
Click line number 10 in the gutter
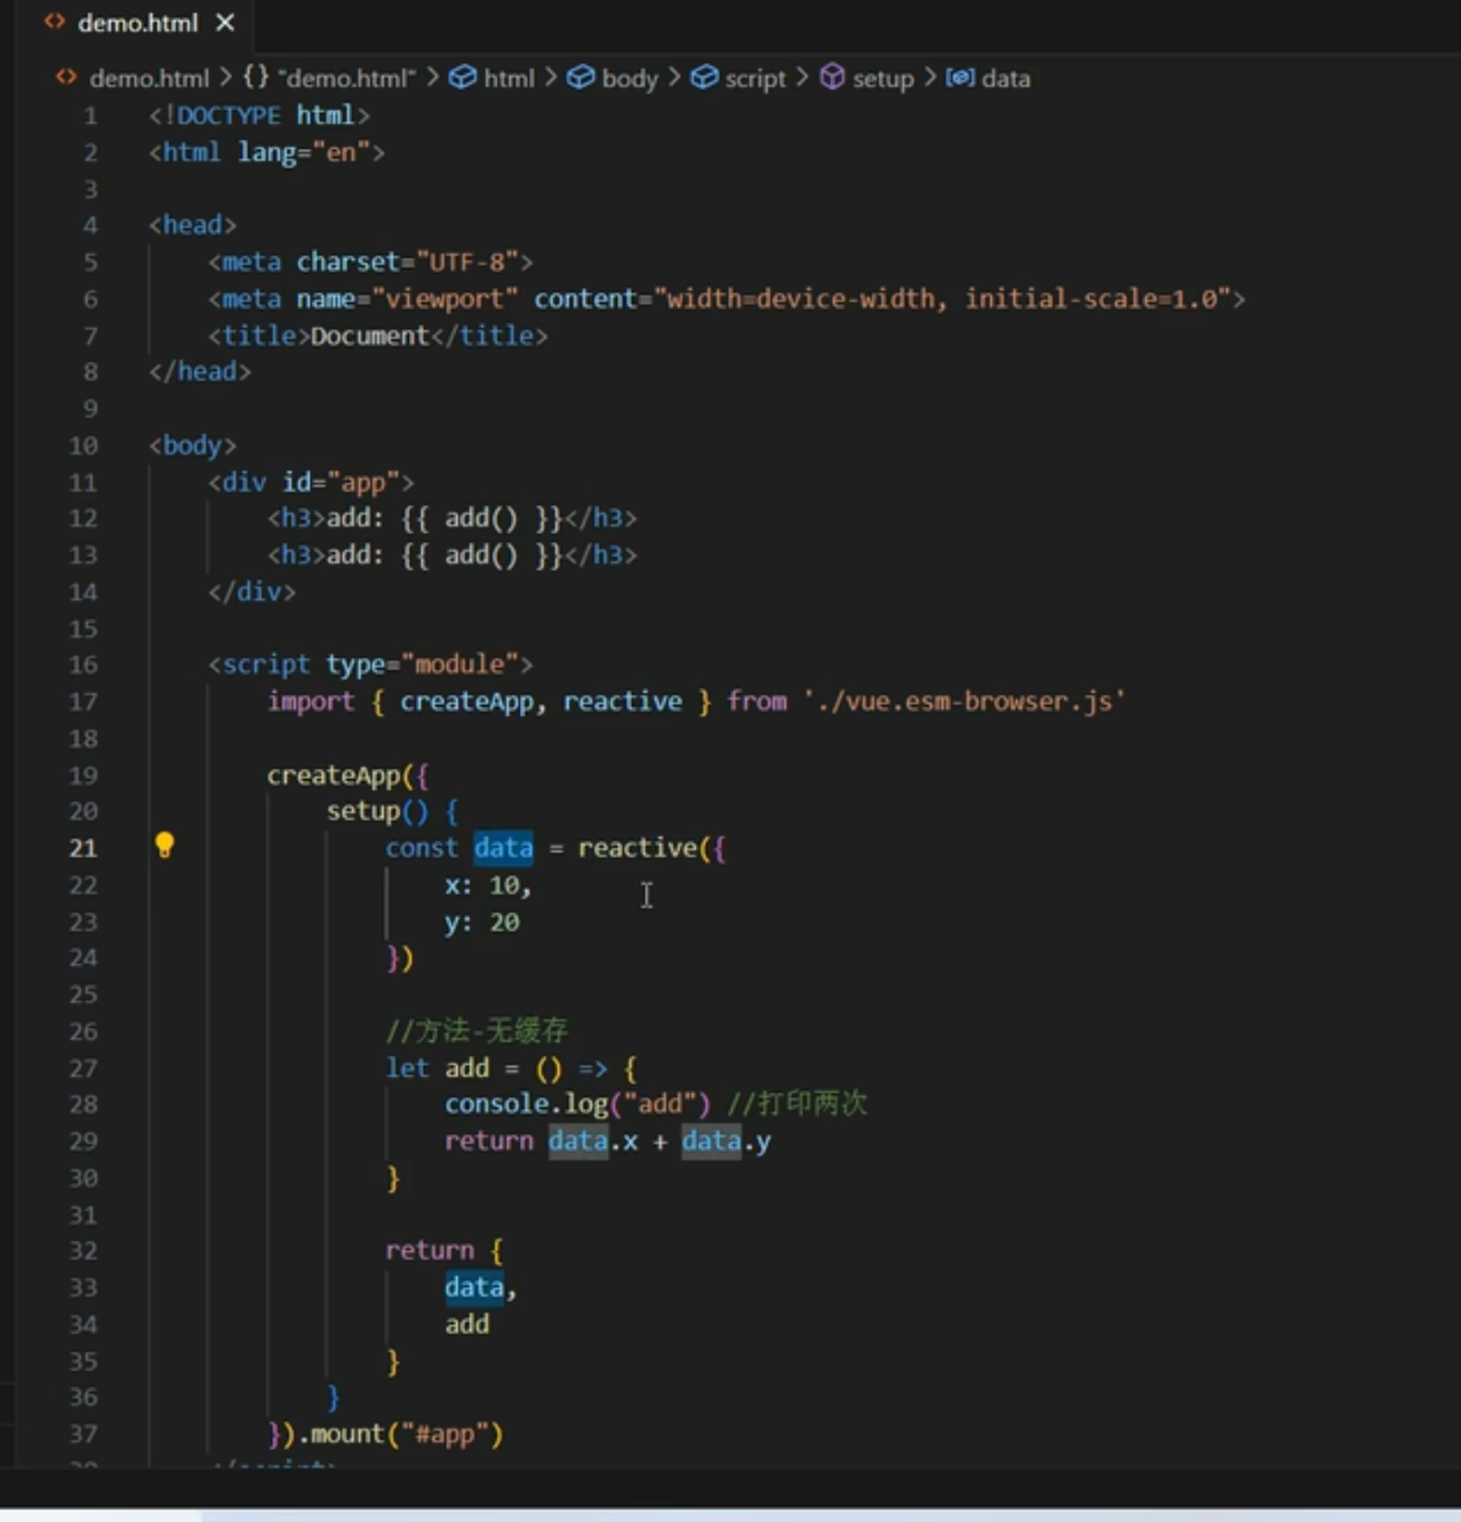coord(82,446)
